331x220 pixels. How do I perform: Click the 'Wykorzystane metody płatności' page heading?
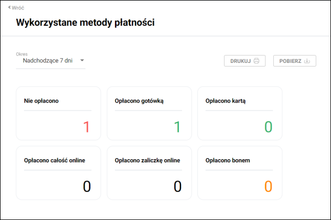tap(85, 23)
